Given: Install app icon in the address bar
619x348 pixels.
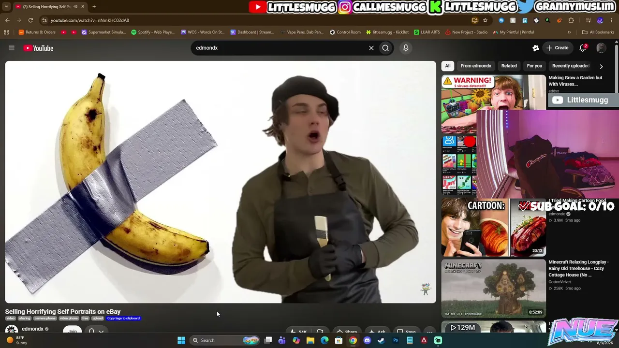Looking at the screenshot, I should [475, 20].
